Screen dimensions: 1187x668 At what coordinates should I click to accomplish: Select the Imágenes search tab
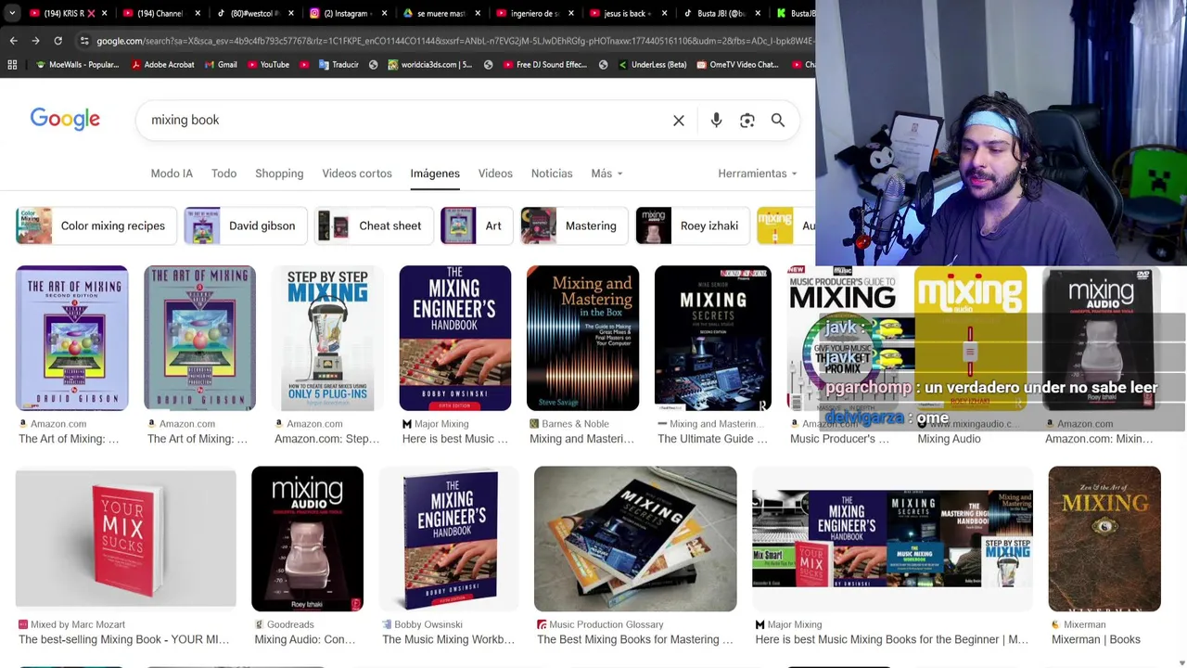pos(435,173)
